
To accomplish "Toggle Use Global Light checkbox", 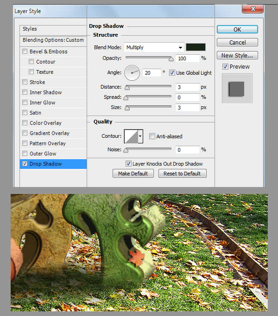I will (x=172, y=72).
